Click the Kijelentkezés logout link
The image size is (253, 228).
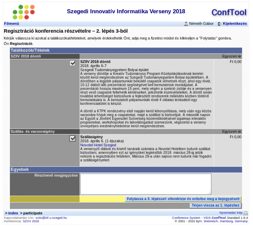tap(235, 24)
